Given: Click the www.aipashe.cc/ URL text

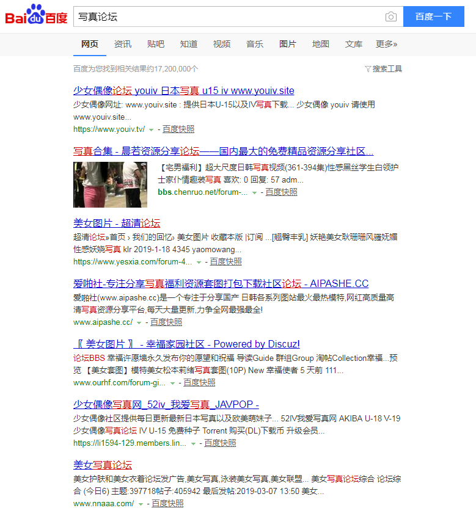Looking at the screenshot, I should point(103,322).
